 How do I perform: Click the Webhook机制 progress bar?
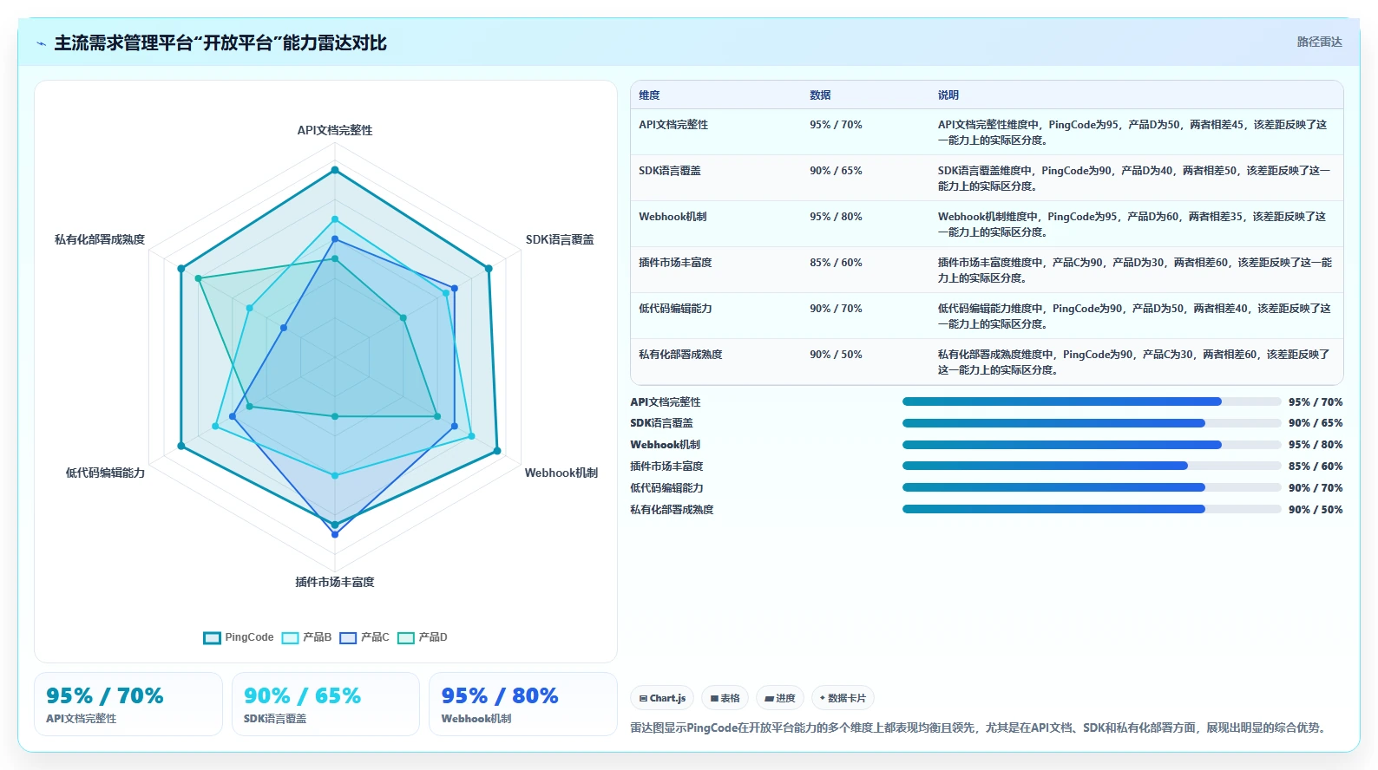tap(1092, 445)
